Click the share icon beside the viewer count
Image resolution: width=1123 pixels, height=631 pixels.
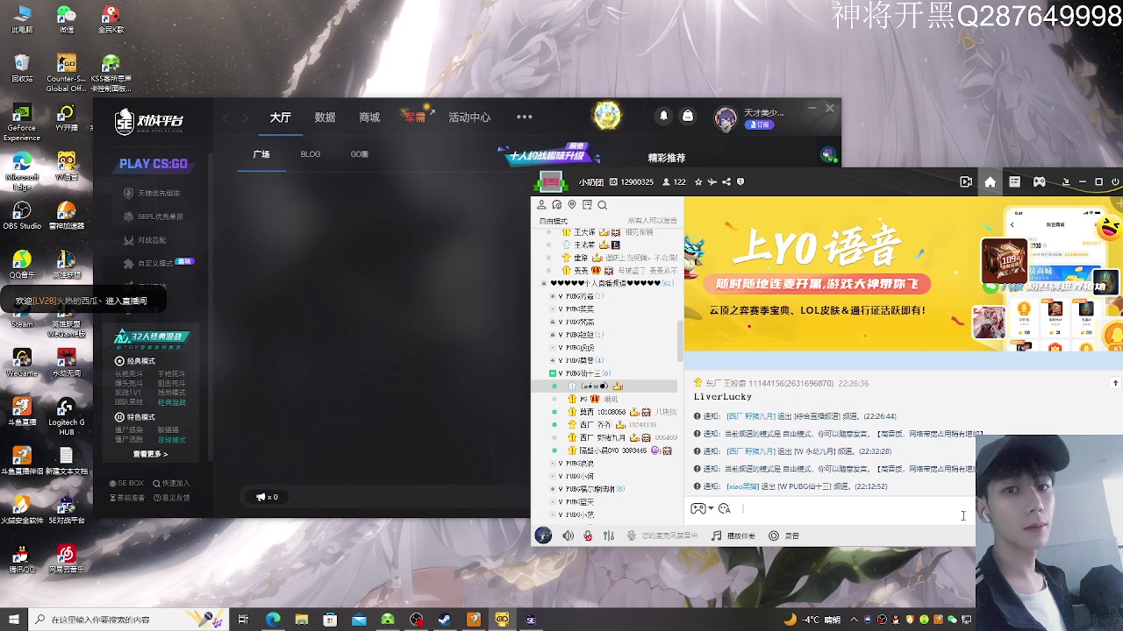[726, 182]
